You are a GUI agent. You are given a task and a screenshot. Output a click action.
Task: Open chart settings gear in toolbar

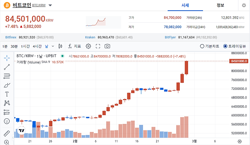tap(88, 46)
